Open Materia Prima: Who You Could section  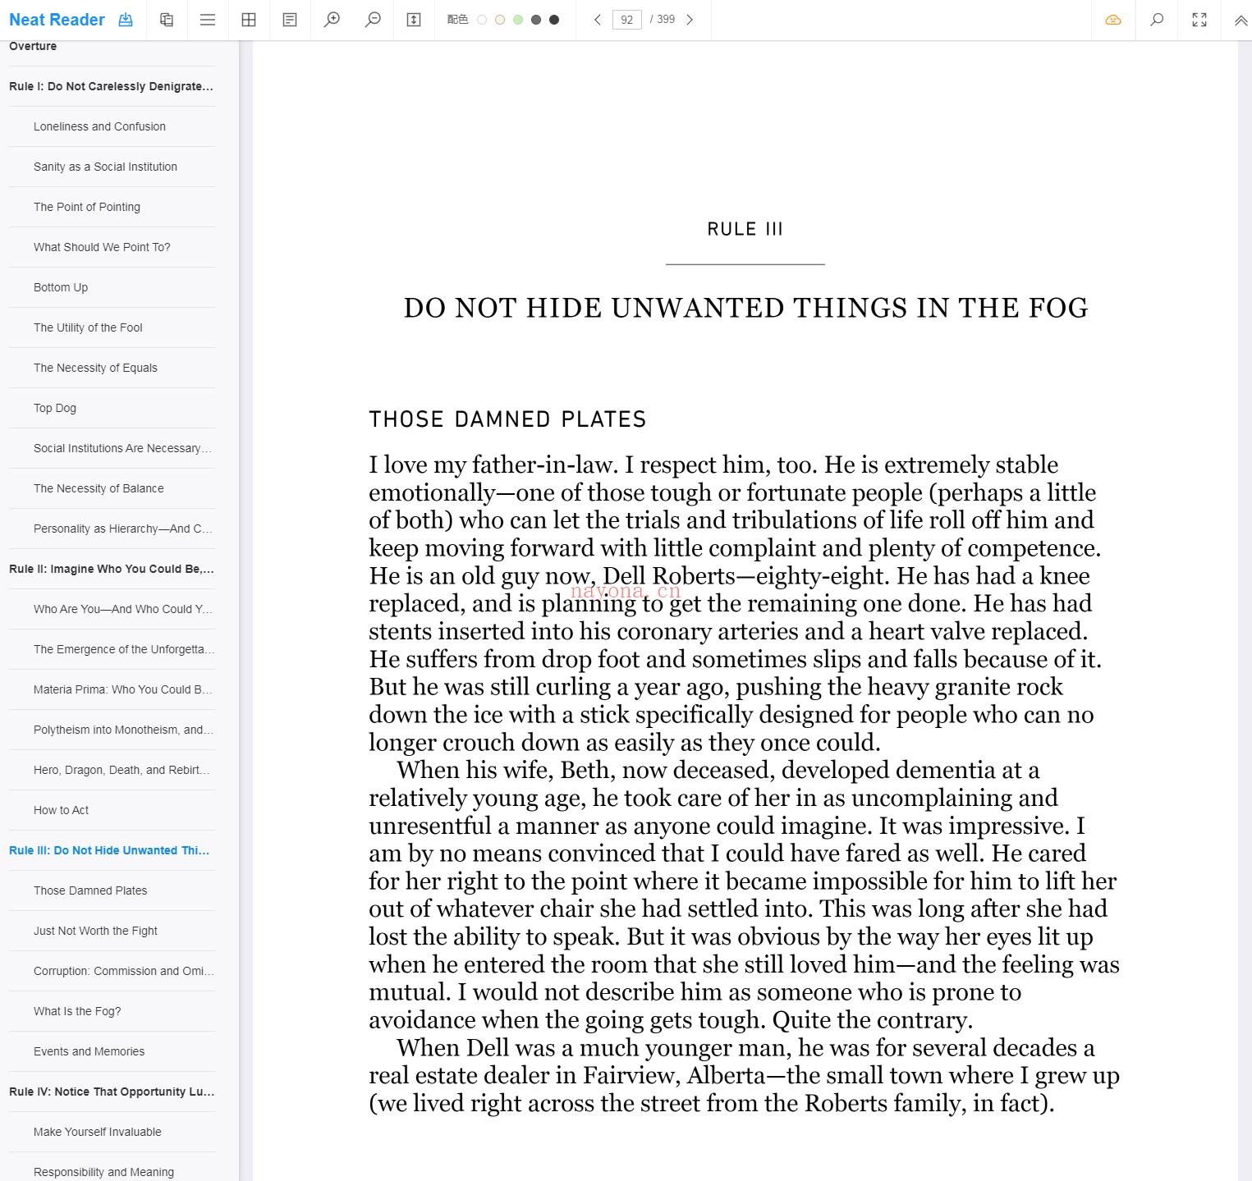(123, 689)
